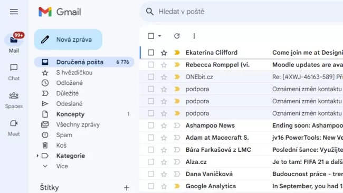Expand the Více section
Screen dimensions: 343x193
click(x=84, y=166)
